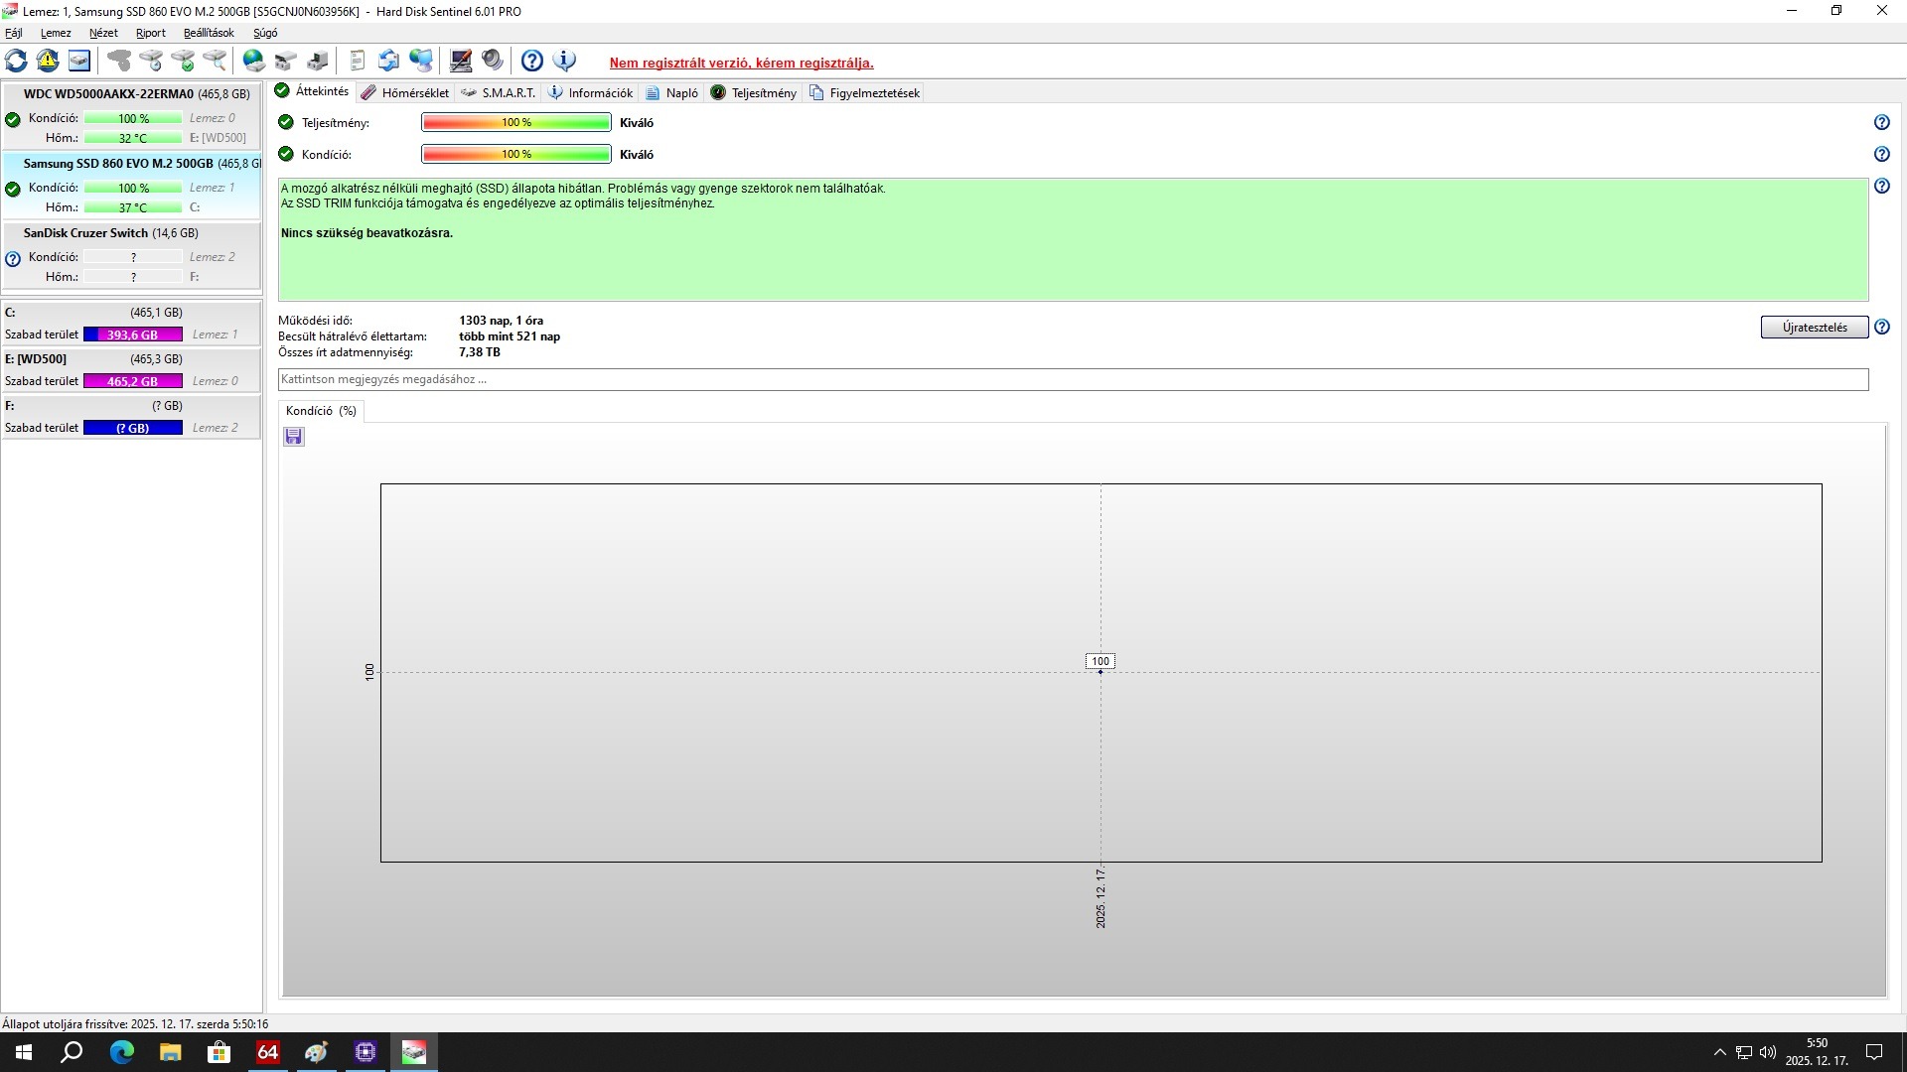Open the preferences (monitor with screwdriver) icon

click(x=460, y=61)
